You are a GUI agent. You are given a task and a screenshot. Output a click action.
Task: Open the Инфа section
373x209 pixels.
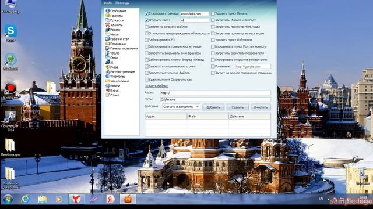pyautogui.click(x=112, y=67)
